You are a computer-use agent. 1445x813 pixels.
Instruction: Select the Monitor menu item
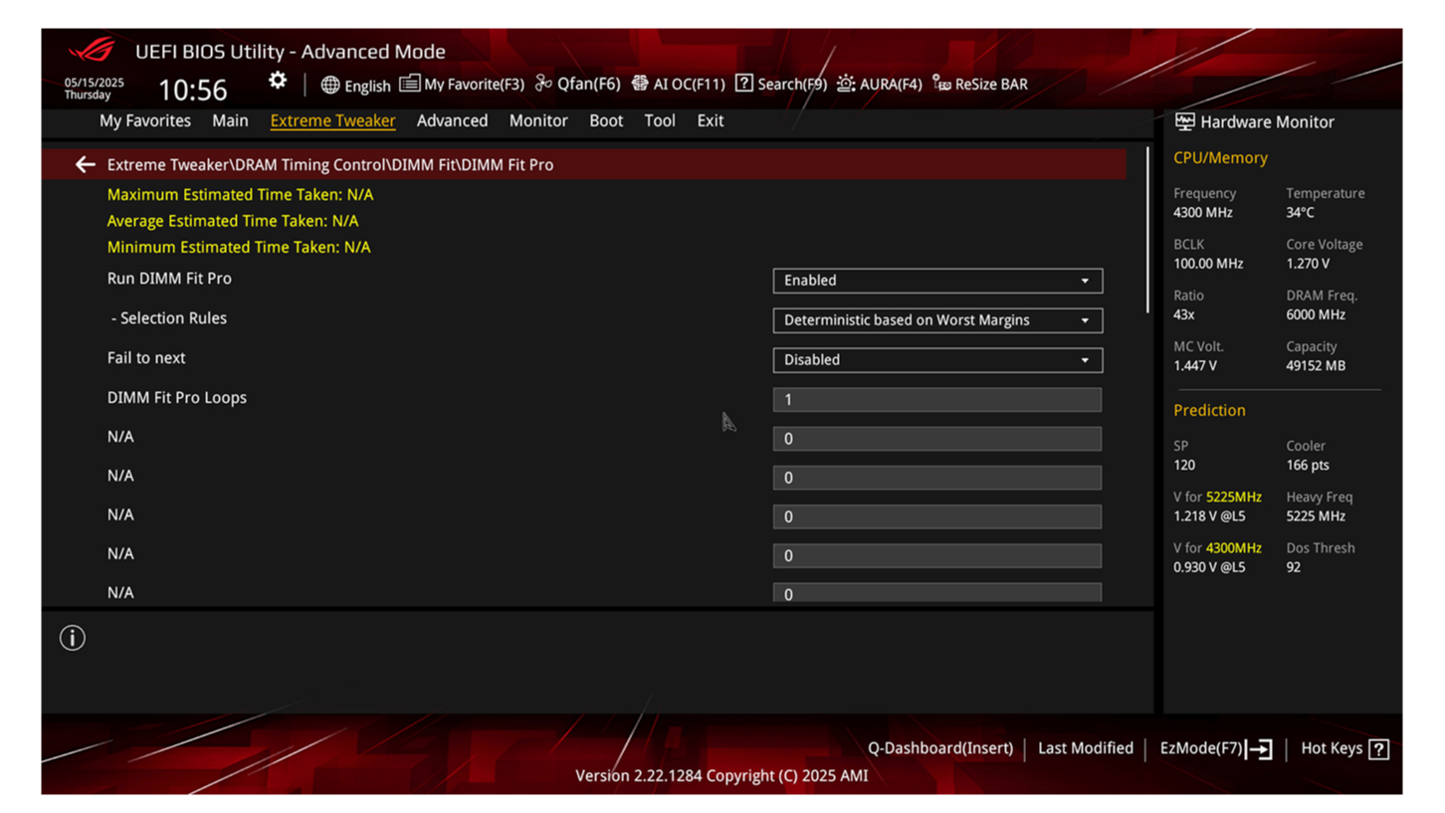click(538, 120)
